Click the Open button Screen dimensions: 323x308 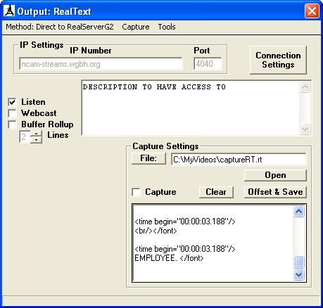click(x=275, y=175)
